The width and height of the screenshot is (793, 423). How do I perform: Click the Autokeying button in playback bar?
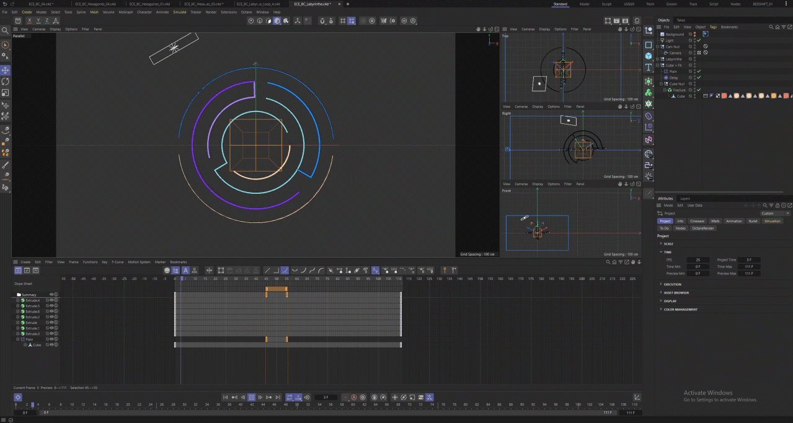(354, 397)
